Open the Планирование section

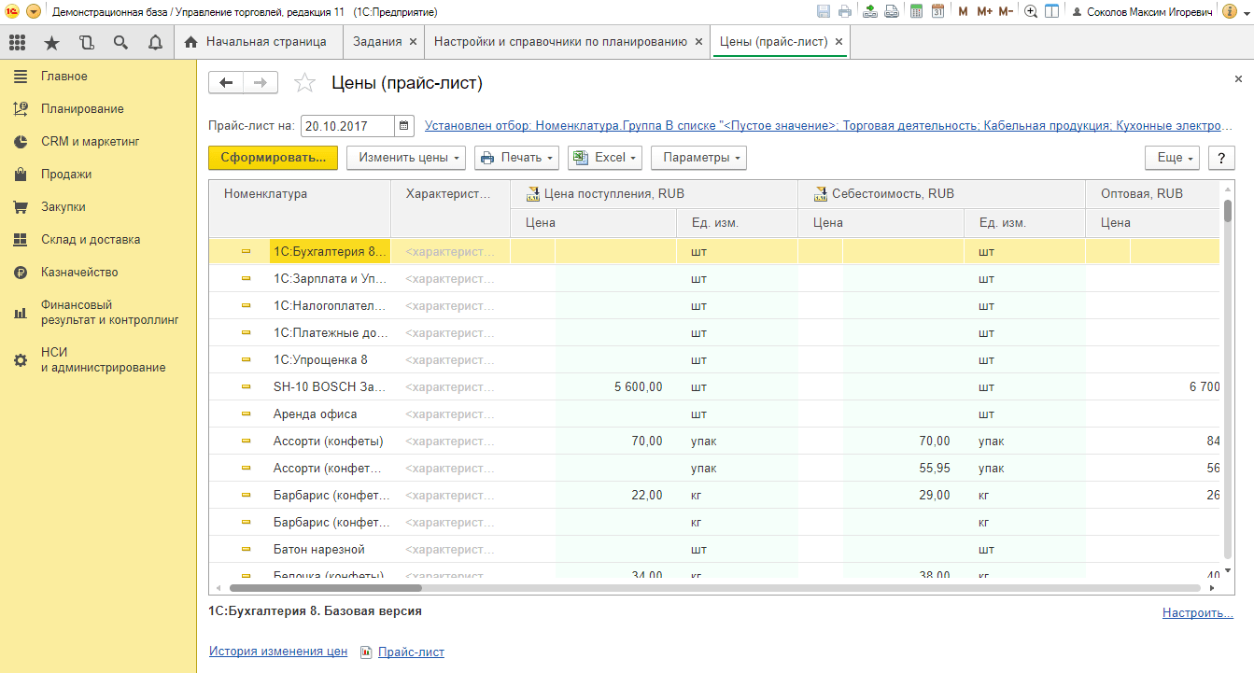pyautogui.click(x=98, y=109)
